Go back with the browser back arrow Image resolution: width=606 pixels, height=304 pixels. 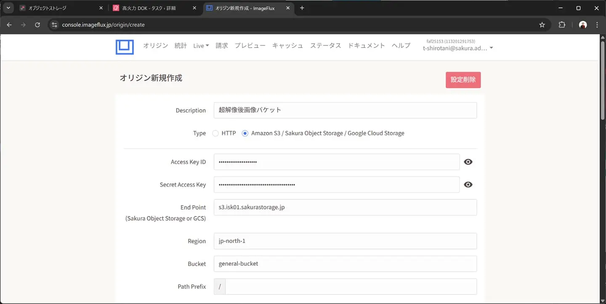tap(9, 25)
